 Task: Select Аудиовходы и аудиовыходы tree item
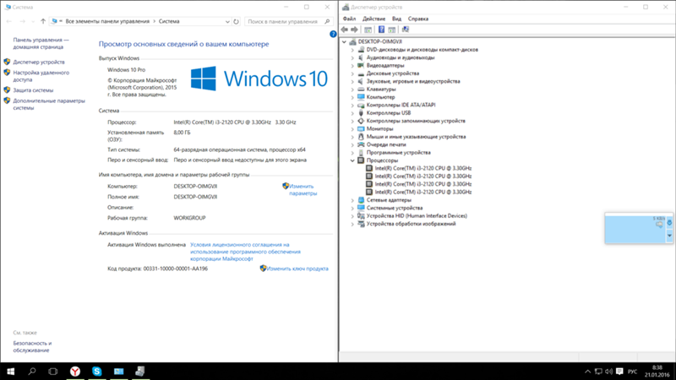click(401, 57)
